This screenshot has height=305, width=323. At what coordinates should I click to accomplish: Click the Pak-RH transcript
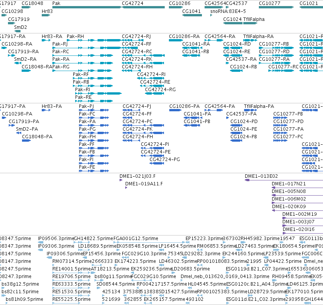pos(94,40)
